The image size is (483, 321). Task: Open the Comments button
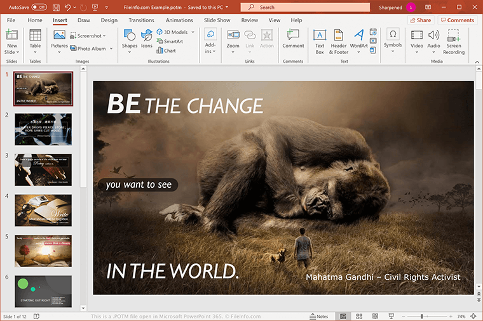(x=457, y=20)
